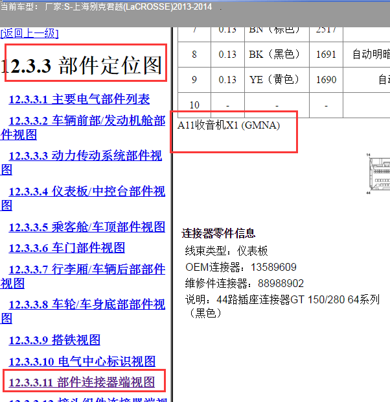
Task: Open 12.3.3.1 主要电气部件列表
Action: point(79,99)
